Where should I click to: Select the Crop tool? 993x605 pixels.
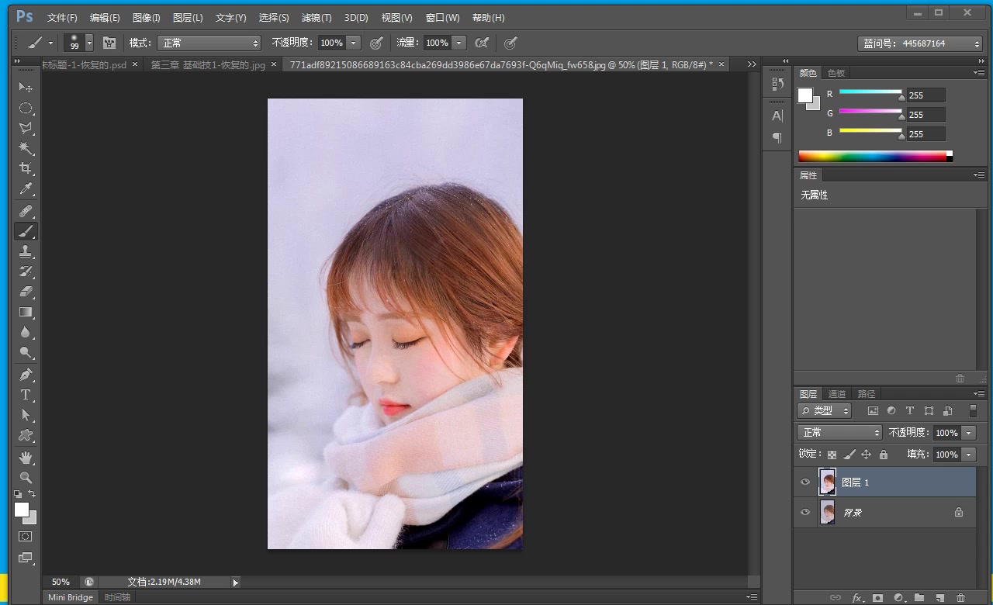click(x=26, y=168)
